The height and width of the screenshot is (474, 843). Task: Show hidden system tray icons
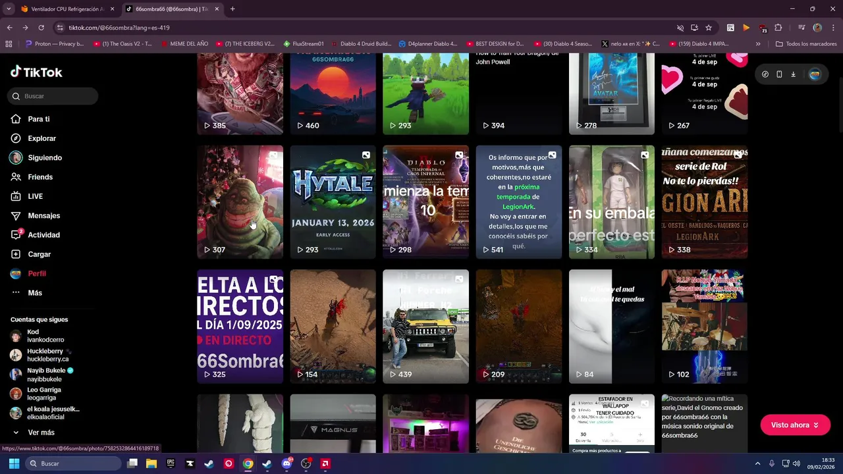(757, 463)
